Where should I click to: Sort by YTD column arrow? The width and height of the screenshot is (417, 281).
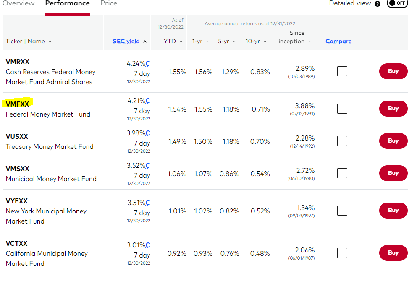coord(181,42)
